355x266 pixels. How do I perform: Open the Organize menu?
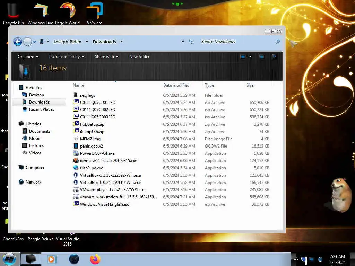pyautogui.click(x=28, y=57)
